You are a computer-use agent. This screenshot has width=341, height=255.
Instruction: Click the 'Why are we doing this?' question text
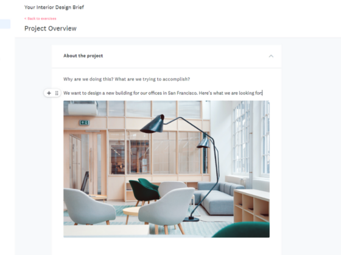click(127, 79)
